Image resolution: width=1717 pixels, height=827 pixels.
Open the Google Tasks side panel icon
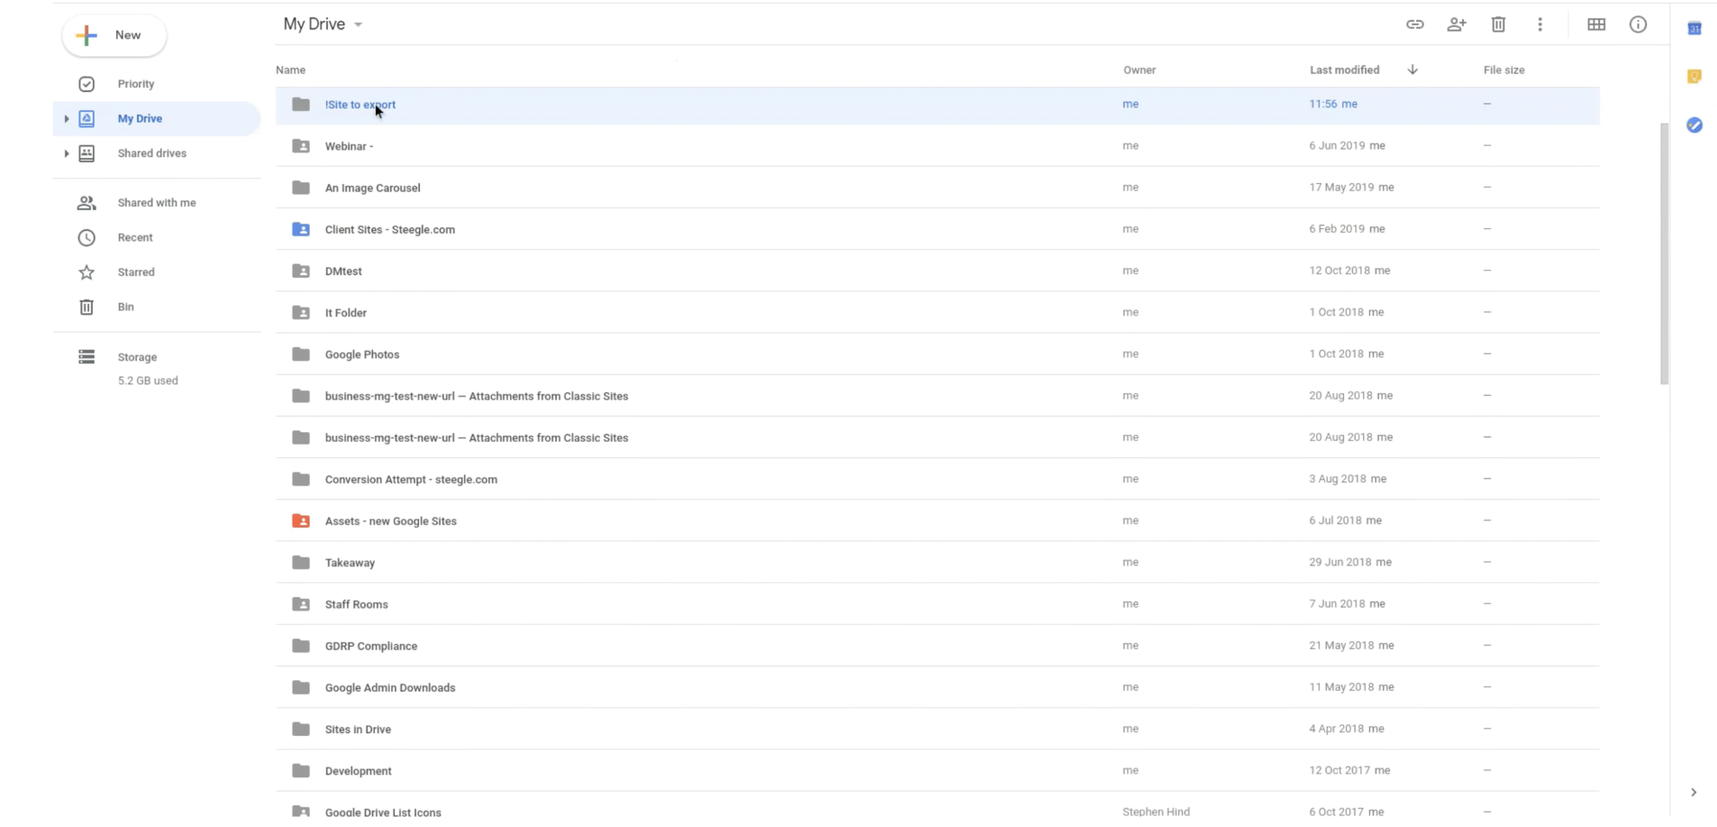click(x=1694, y=125)
